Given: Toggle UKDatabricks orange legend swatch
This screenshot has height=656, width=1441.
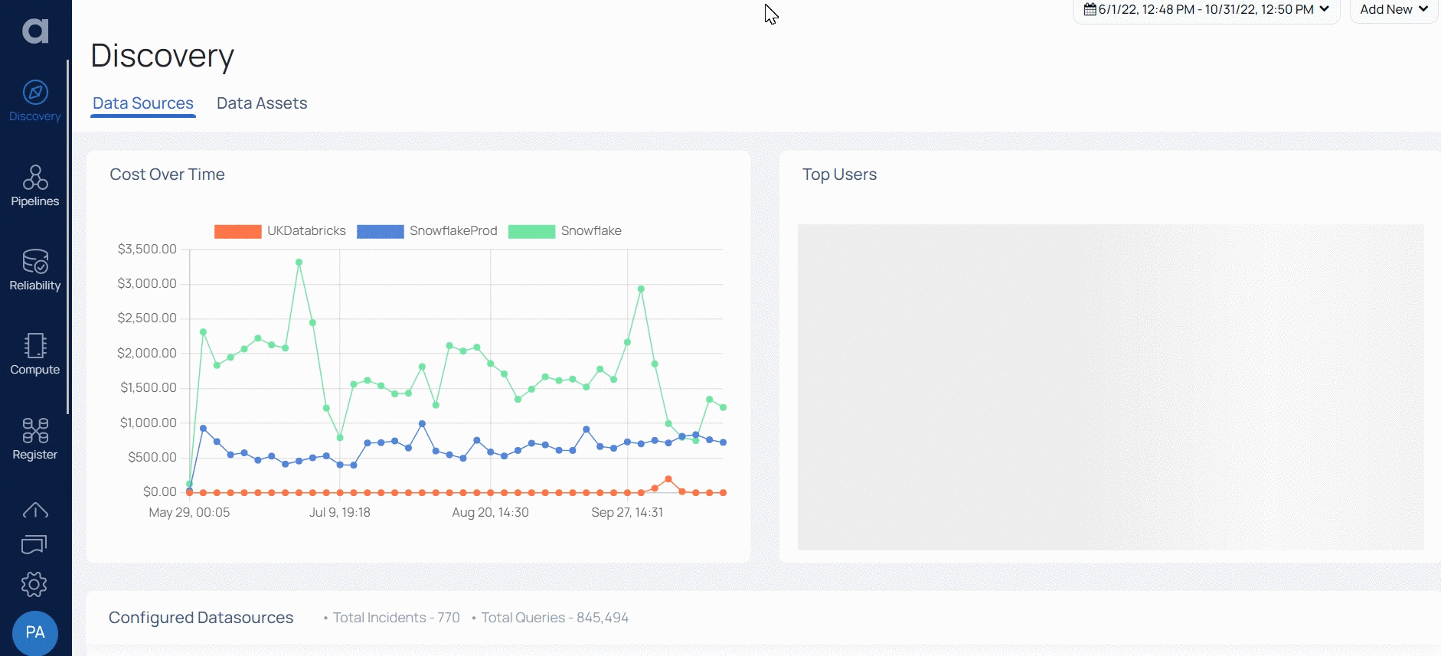Looking at the screenshot, I should (x=238, y=231).
